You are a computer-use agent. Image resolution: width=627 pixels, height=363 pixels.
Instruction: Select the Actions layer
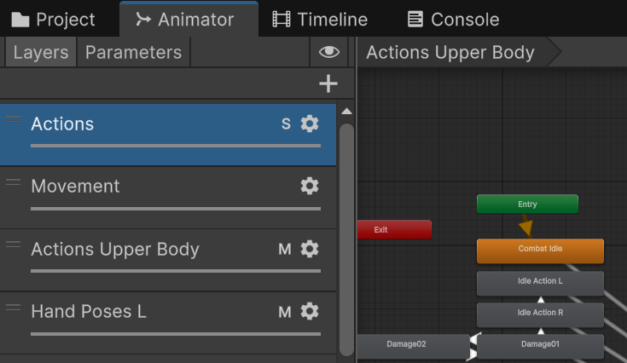pyautogui.click(x=168, y=135)
